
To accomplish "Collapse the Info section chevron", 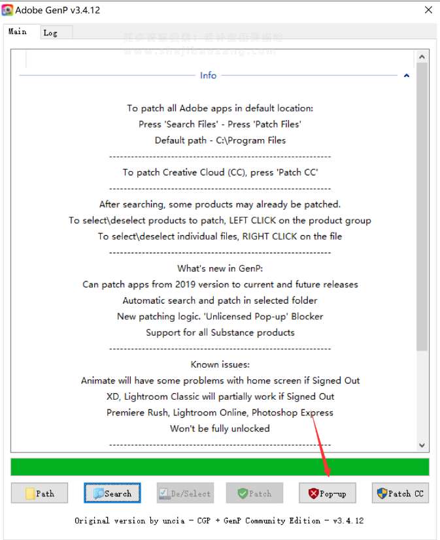I will pos(407,76).
